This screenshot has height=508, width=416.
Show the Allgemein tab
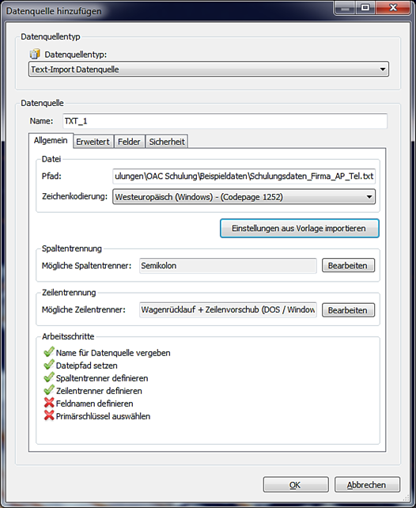pyautogui.click(x=51, y=141)
